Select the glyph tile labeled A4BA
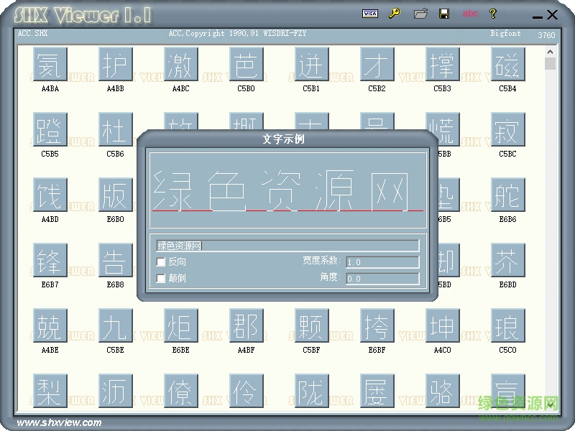575x431 pixels. click(50, 64)
